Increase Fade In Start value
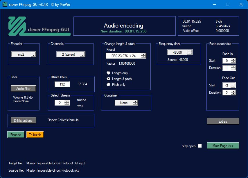 pyautogui.click(x=233, y=59)
